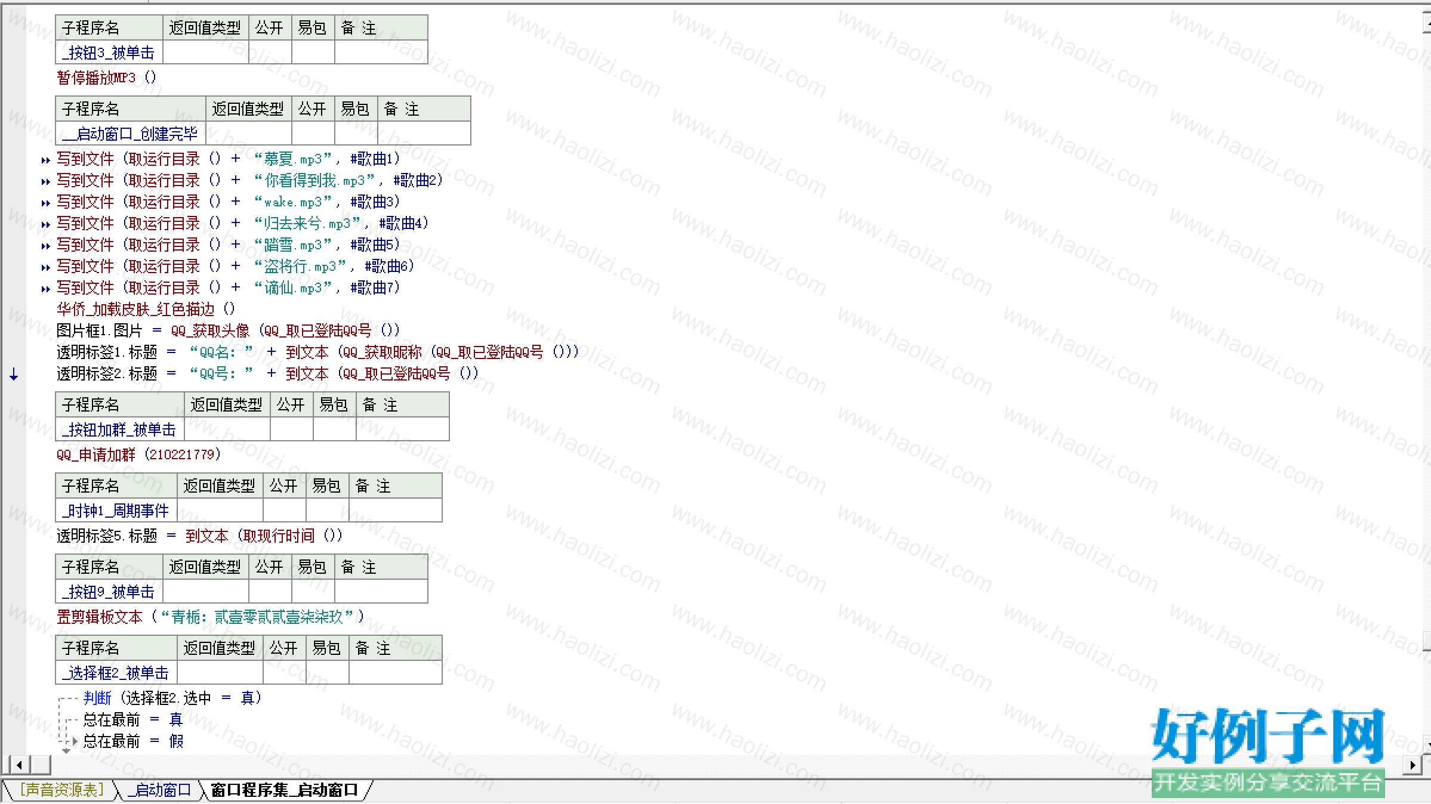
Task: Click the 华侨_加载皮肤_红色描边 () line
Action: (146, 309)
